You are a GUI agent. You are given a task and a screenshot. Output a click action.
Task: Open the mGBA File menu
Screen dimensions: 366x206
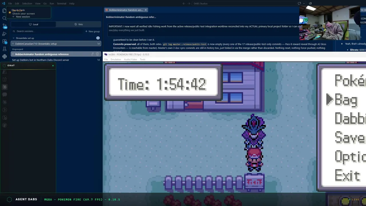tap(106, 60)
